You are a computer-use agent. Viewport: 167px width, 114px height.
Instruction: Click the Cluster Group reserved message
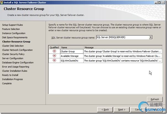(123, 51)
